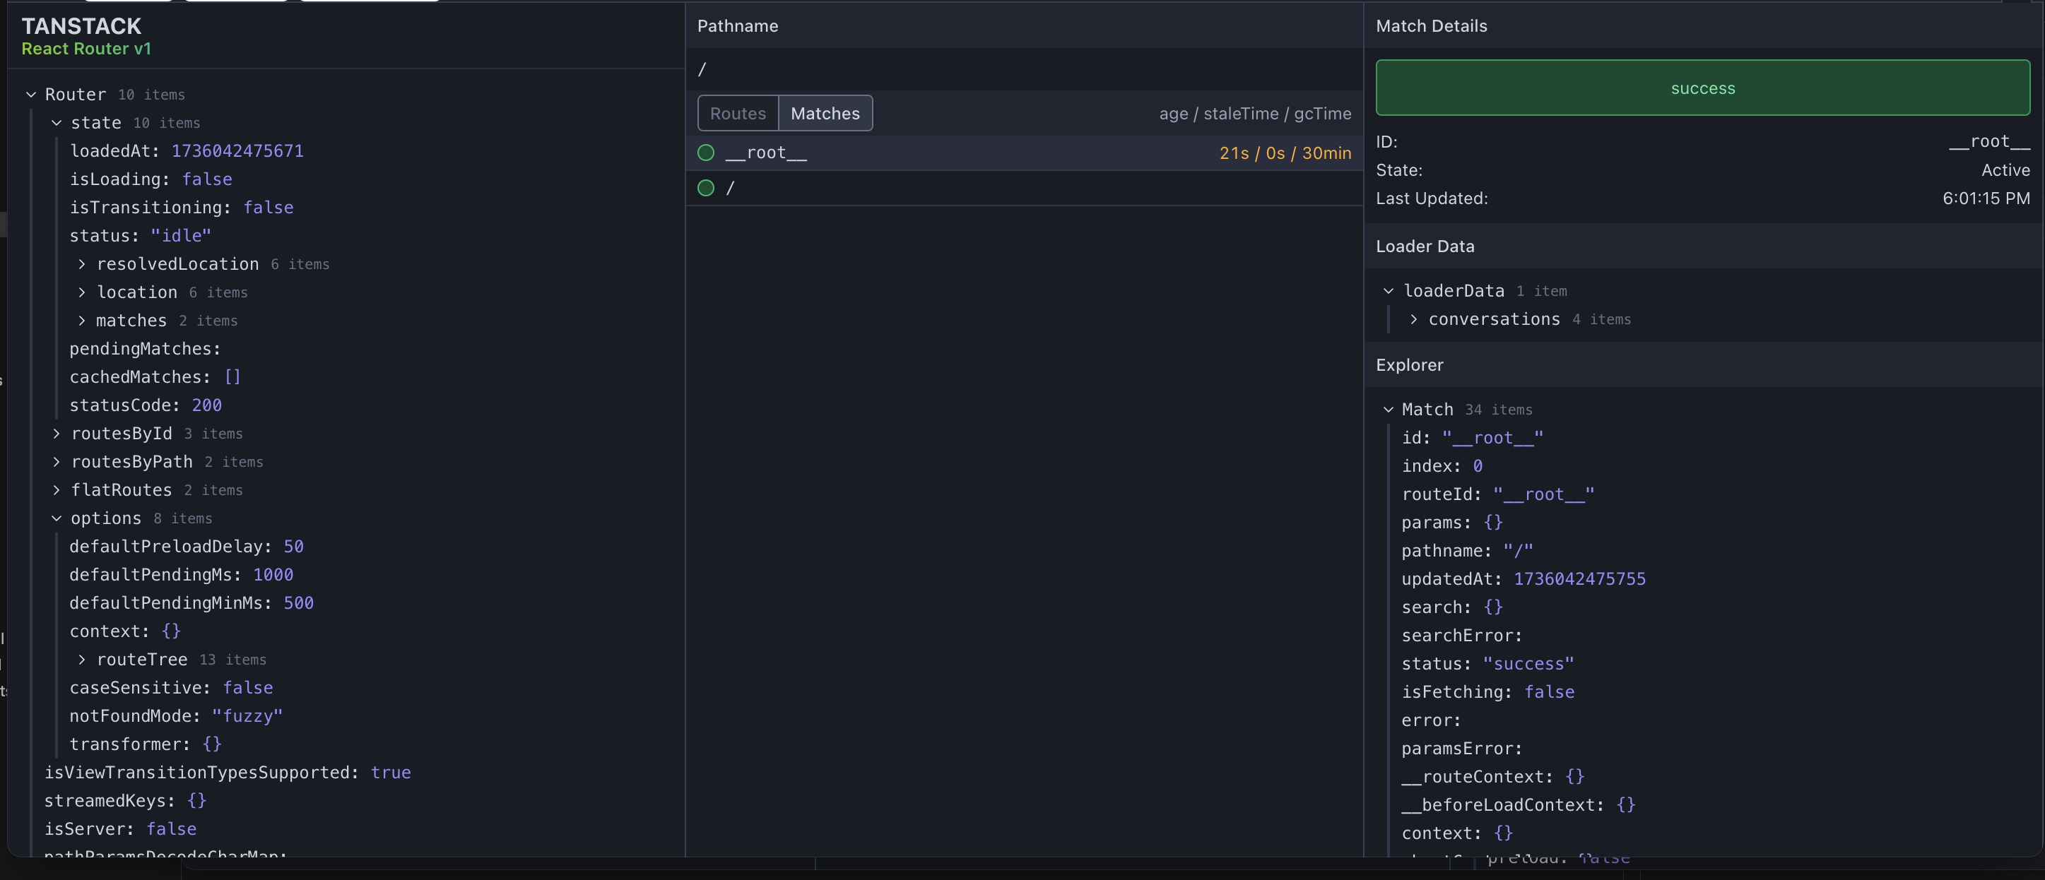Expand the routesByPath node
Screen dimensions: 2045x880
click(57, 462)
